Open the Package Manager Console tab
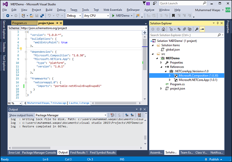The height and width of the screenshot is (162, 232). coord(39,153)
